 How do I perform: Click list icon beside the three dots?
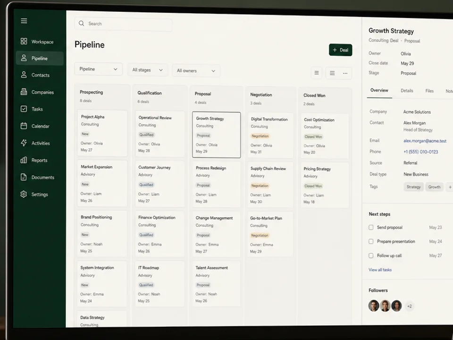click(x=332, y=73)
